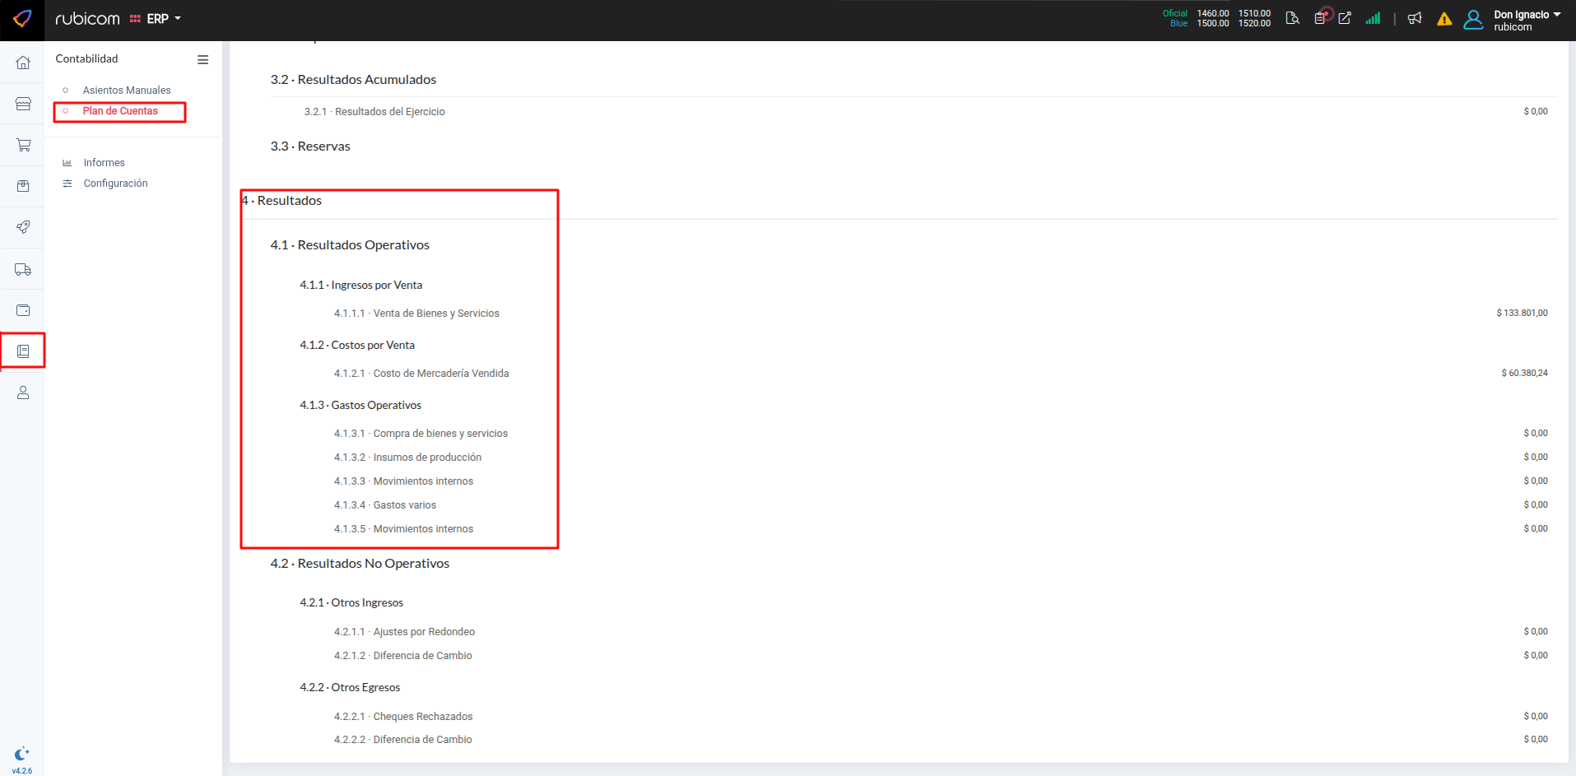
Task: Collapse the Contabilidad menu with hamburger icon
Action: pyautogui.click(x=202, y=59)
